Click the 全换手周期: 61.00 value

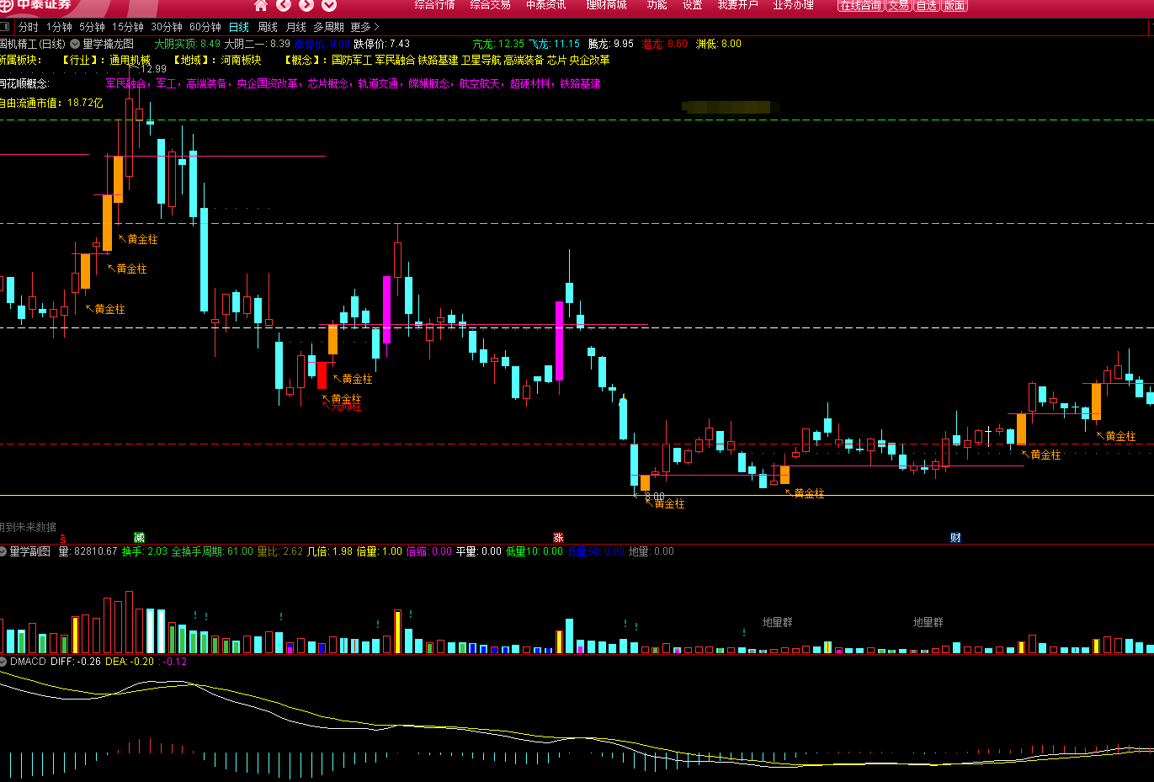click(x=212, y=551)
